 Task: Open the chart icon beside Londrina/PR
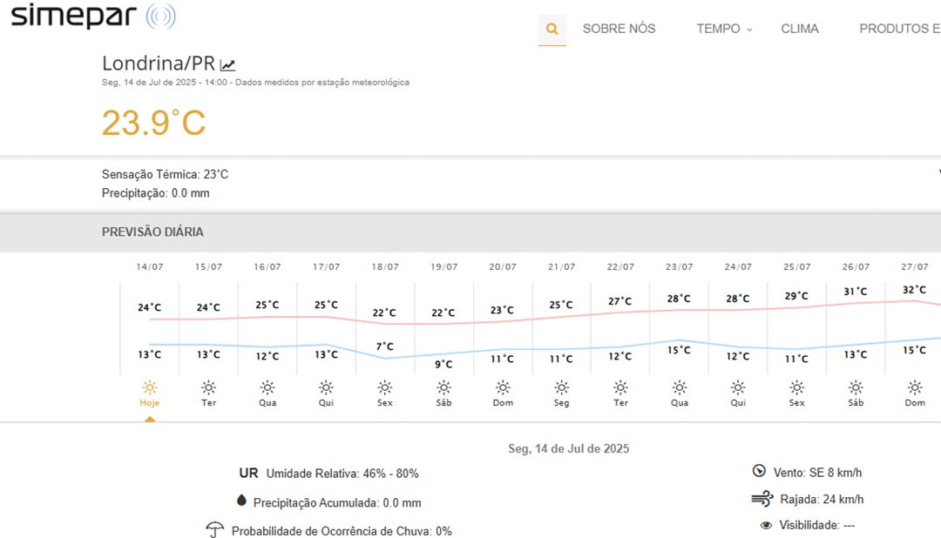228,64
